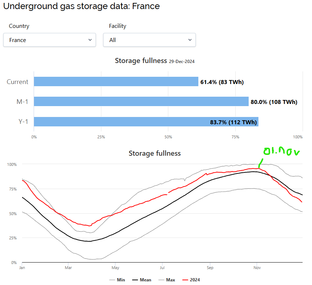Click the 61.4% (83 TWh) value label
The height and width of the screenshot is (285, 312).
point(222,82)
